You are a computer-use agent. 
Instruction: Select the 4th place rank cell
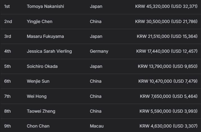click(8, 51)
